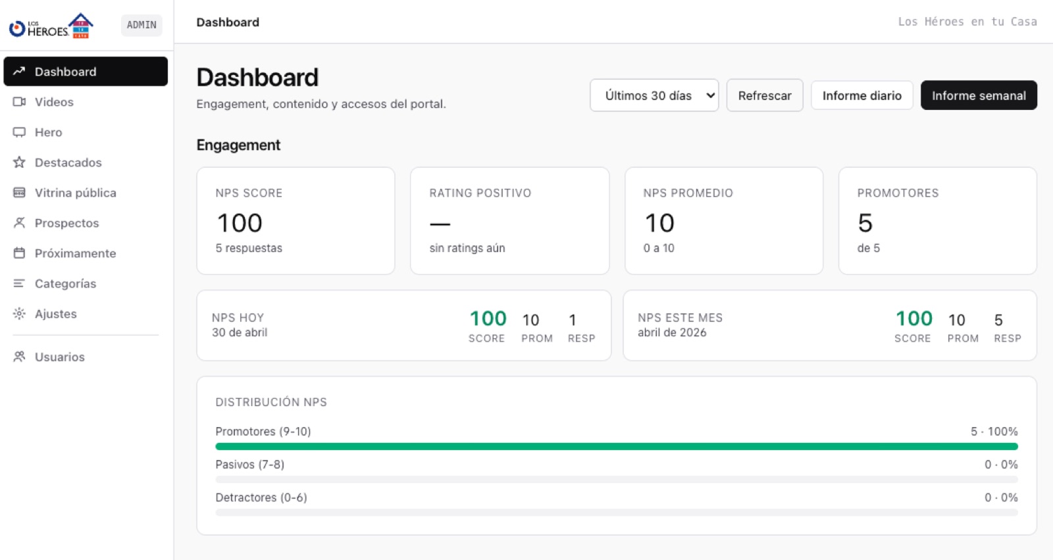The height and width of the screenshot is (560, 1053).
Task: Open the Usuarios page
Action: (86, 356)
